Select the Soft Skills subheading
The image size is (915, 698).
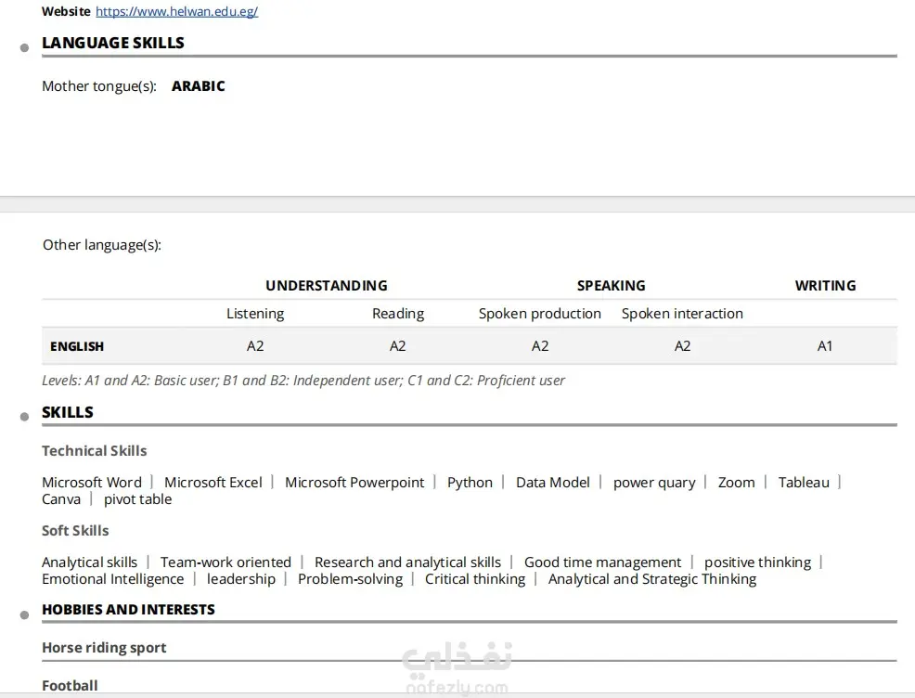pos(75,531)
